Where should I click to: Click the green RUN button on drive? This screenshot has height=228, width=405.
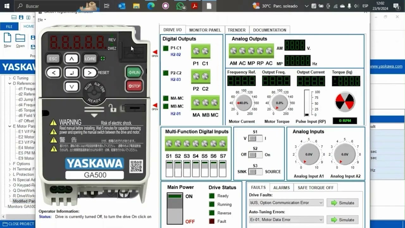(134, 72)
